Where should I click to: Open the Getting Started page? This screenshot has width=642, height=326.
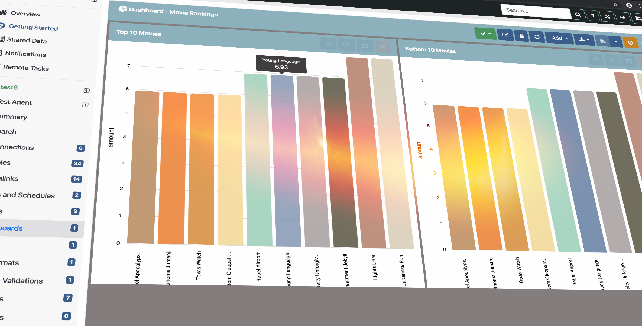34,27
